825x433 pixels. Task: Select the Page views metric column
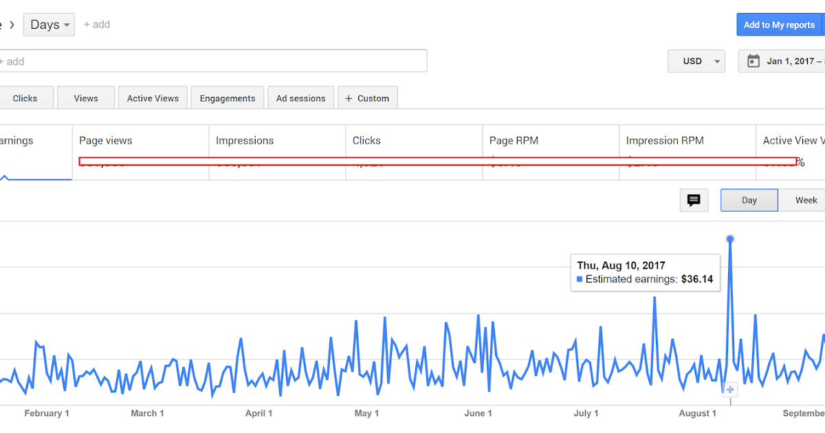(x=140, y=153)
